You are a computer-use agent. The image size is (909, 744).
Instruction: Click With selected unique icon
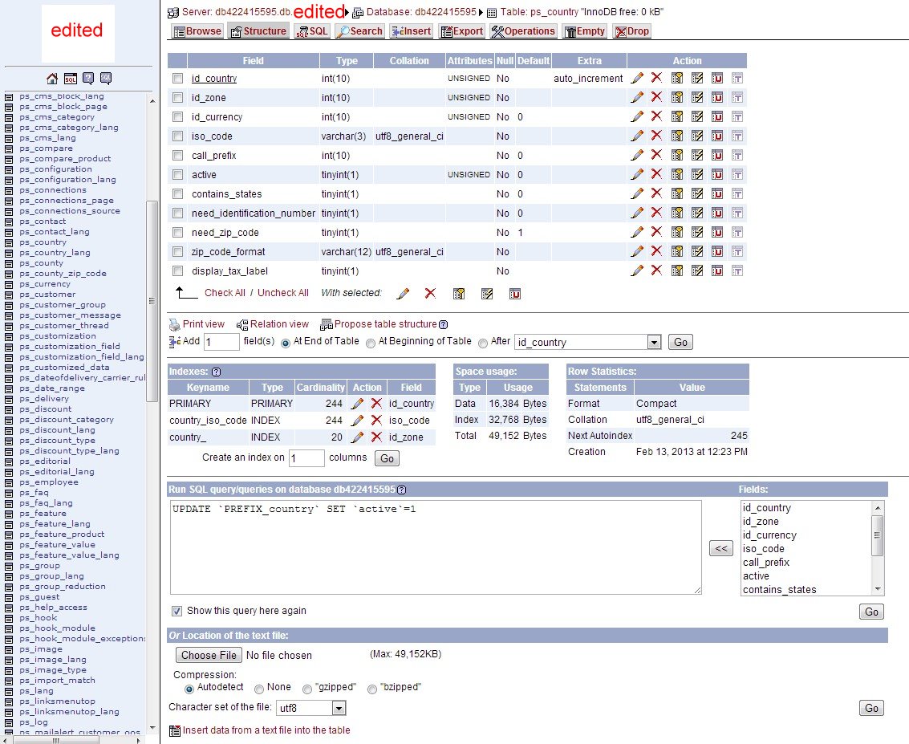[x=487, y=294]
